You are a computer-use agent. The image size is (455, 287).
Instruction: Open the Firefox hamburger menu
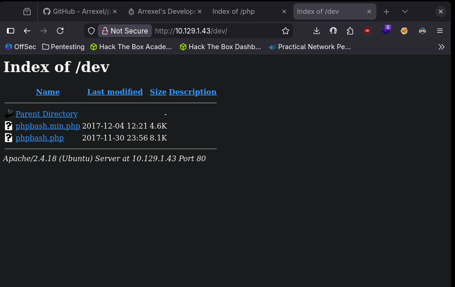click(x=440, y=31)
